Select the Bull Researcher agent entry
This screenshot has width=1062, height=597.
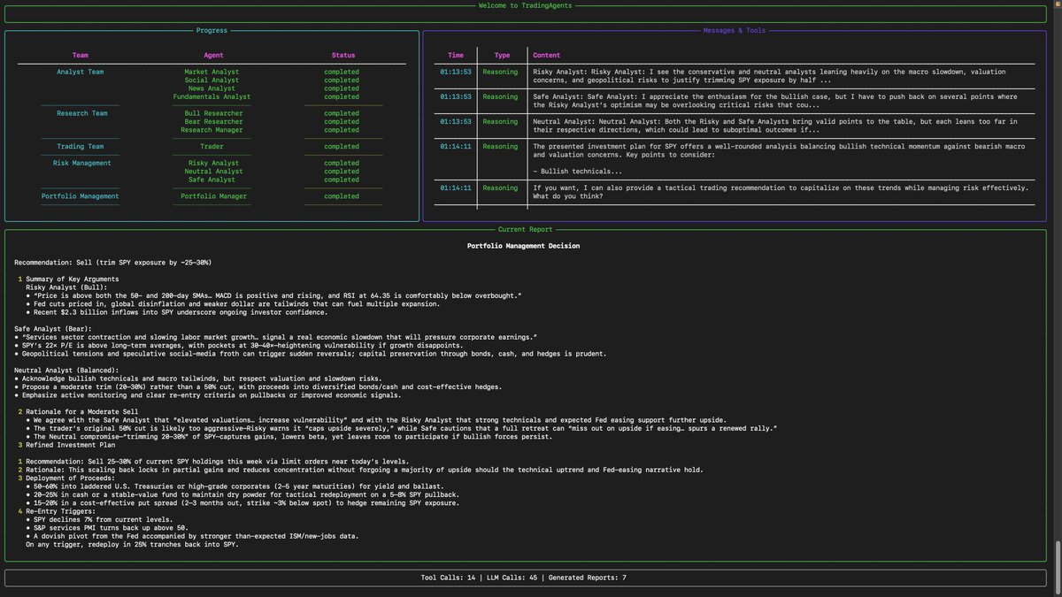tap(212, 113)
